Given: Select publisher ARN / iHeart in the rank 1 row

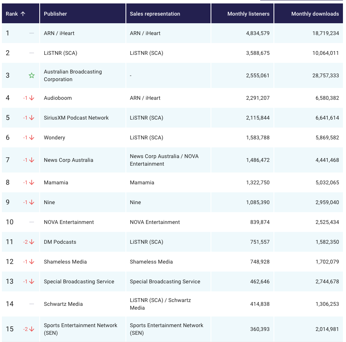Looking at the screenshot, I should 59,33.
